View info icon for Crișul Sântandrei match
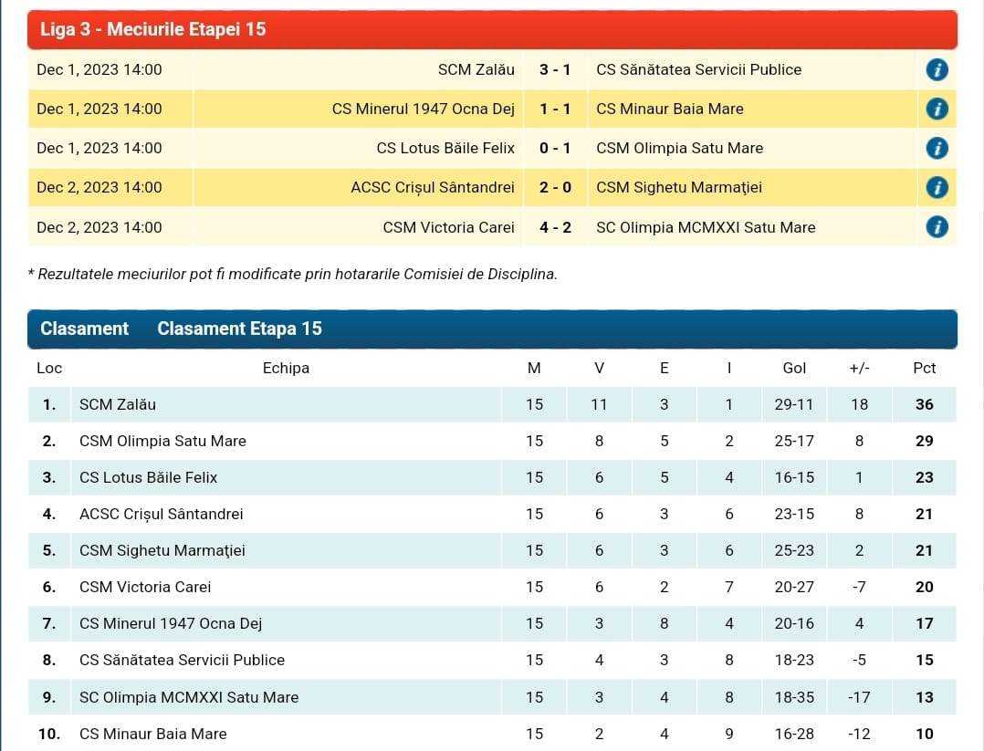 click(x=937, y=188)
